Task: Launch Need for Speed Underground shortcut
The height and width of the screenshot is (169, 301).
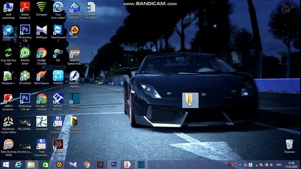Action: point(75,56)
